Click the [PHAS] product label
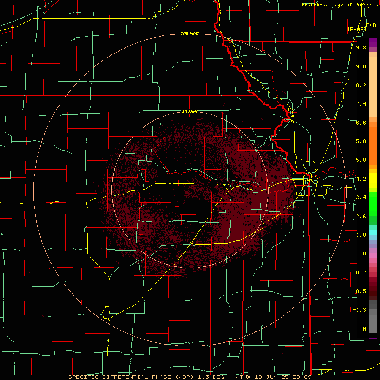Image resolution: width=380 pixels, height=380 pixels. click(357, 29)
